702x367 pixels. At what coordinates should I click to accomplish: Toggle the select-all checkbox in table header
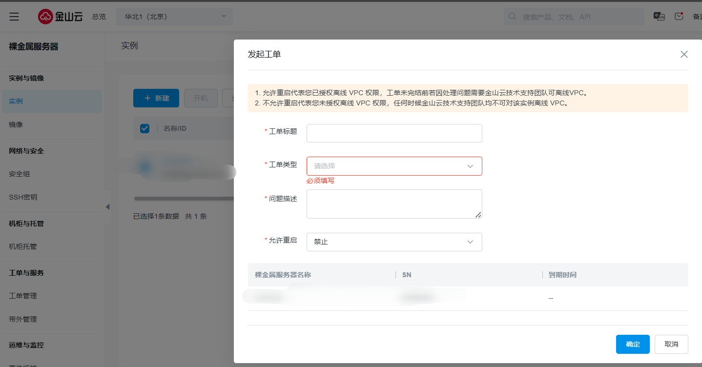(x=145, y=128)
